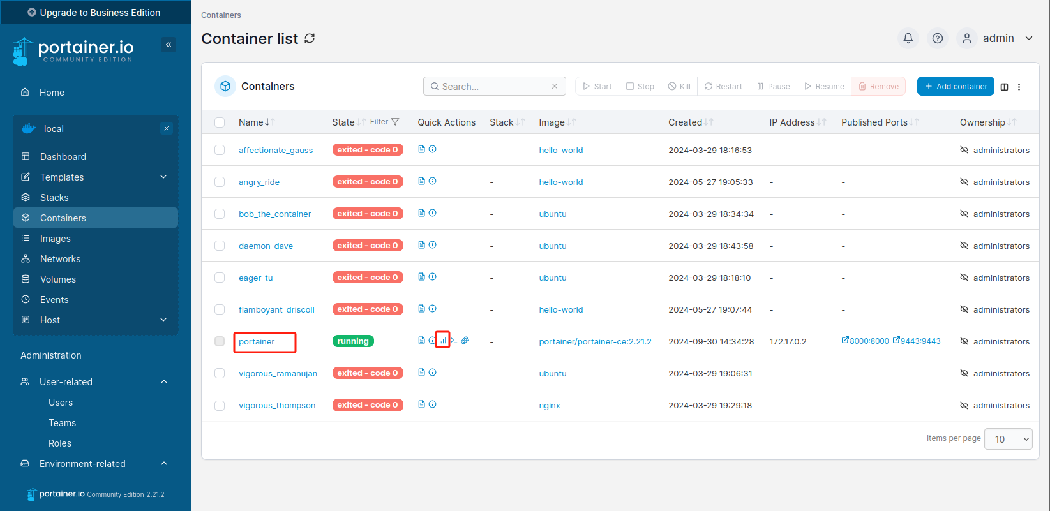The image size is (1050, 511).
Task: Expand the Host submenu chevron
Action: point(163,320)
